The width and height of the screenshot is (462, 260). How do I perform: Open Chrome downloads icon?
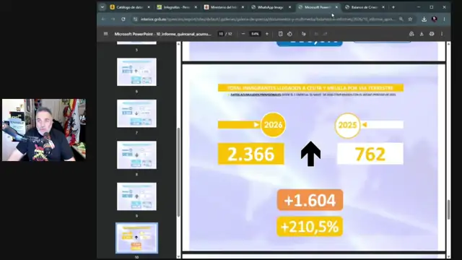click(424, 19)
